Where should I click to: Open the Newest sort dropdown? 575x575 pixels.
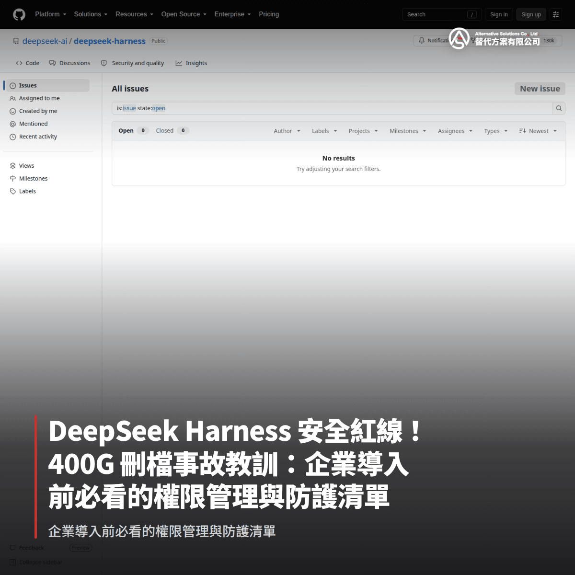[x=538, y=131]
